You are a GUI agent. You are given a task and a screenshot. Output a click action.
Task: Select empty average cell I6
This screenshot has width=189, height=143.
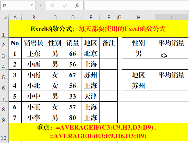[172, 85]
